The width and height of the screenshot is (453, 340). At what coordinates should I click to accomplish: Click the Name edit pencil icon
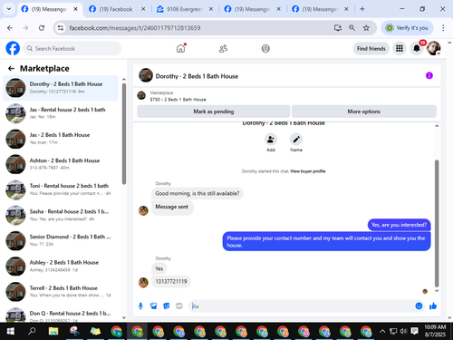tap(296, 140)
